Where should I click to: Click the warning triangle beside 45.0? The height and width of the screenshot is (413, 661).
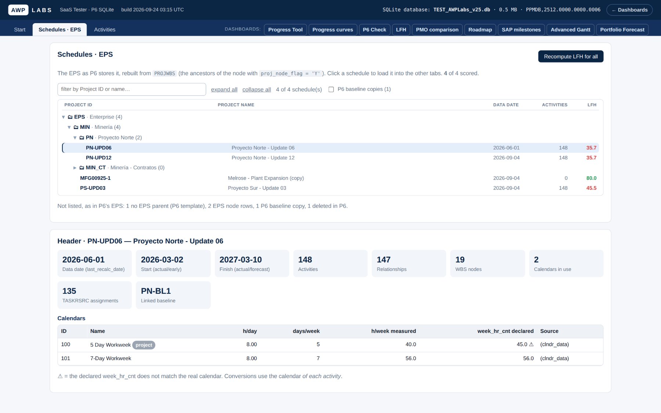click(531, 344)
